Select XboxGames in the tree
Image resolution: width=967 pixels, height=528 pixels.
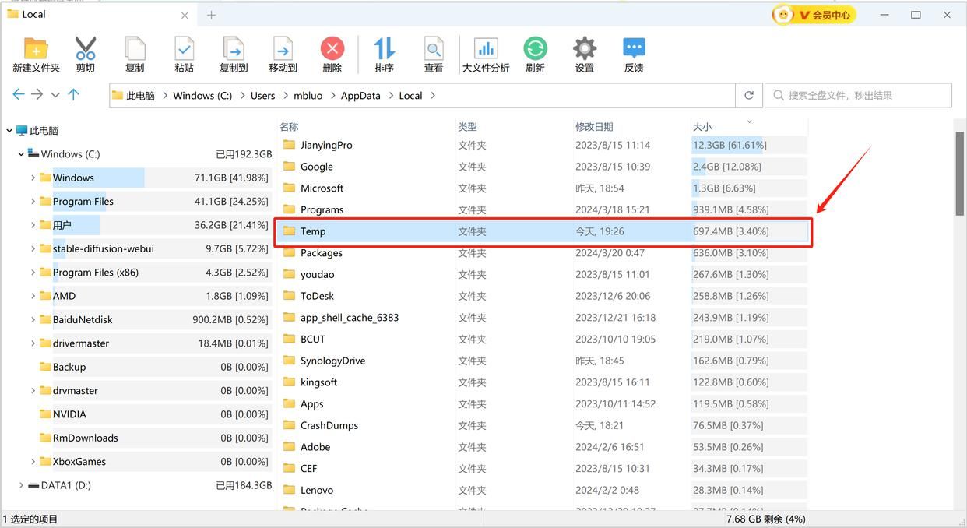79,461
